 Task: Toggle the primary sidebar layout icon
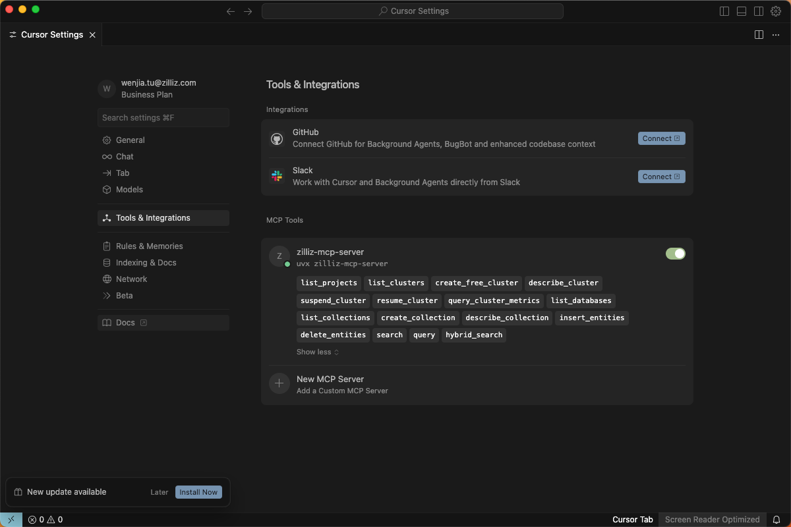[x=724, y=11]
